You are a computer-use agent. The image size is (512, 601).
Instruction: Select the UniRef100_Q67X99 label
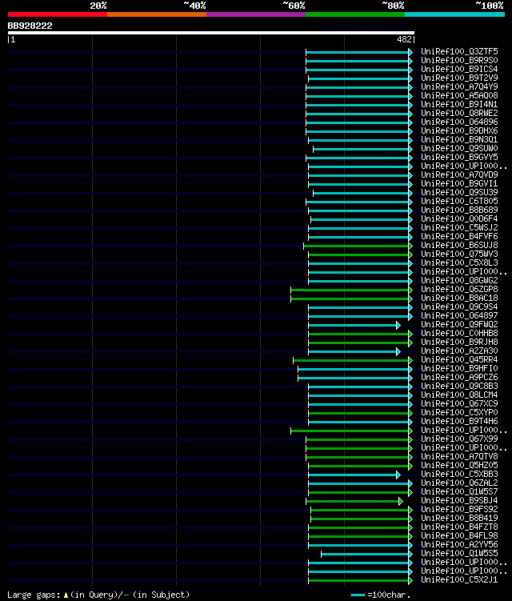459,439
